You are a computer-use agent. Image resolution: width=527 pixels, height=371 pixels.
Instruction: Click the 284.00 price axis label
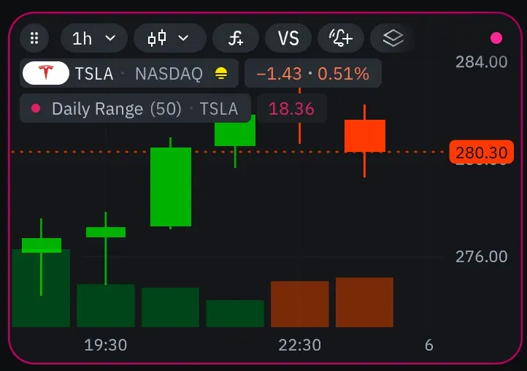[x=481, y=62]
